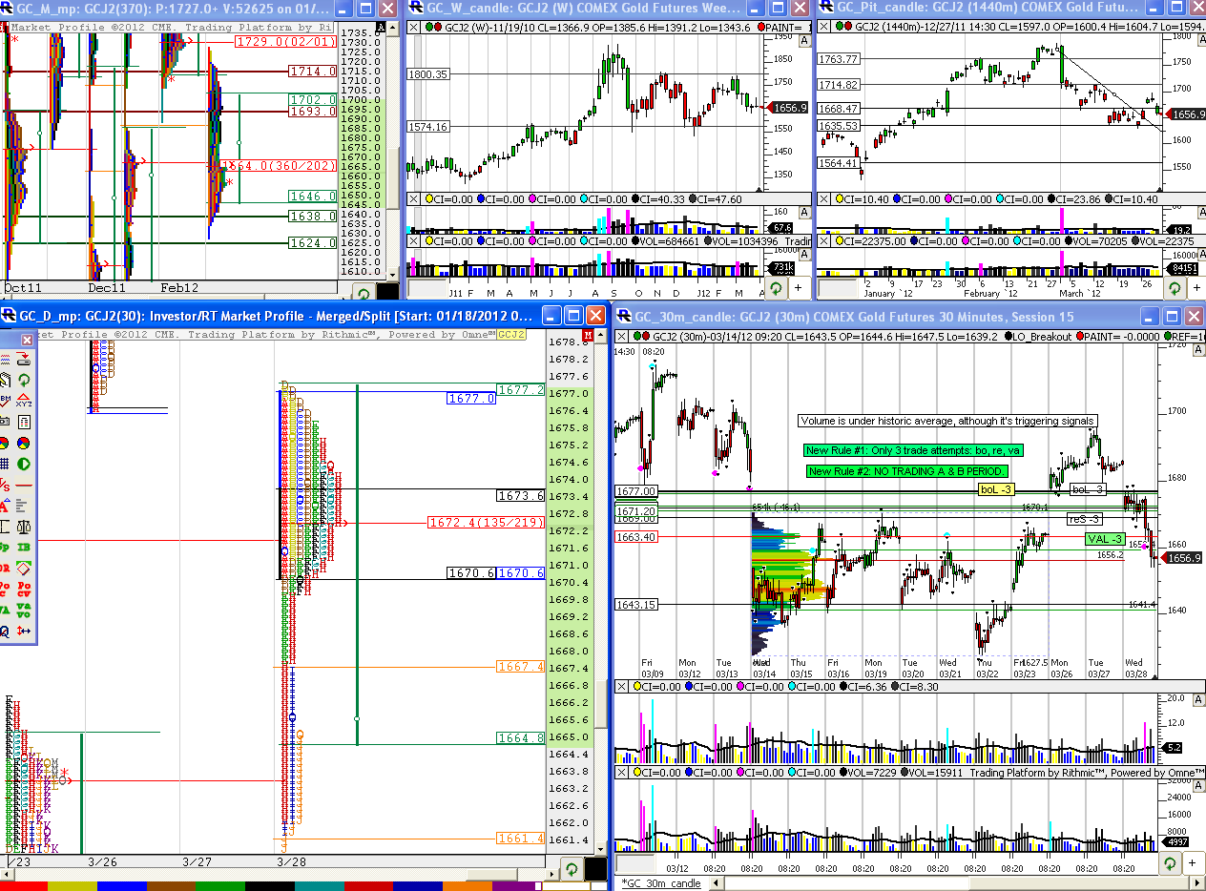
Task: Click the plus button in the GC_W_candle window
Action: coord(799,287)
